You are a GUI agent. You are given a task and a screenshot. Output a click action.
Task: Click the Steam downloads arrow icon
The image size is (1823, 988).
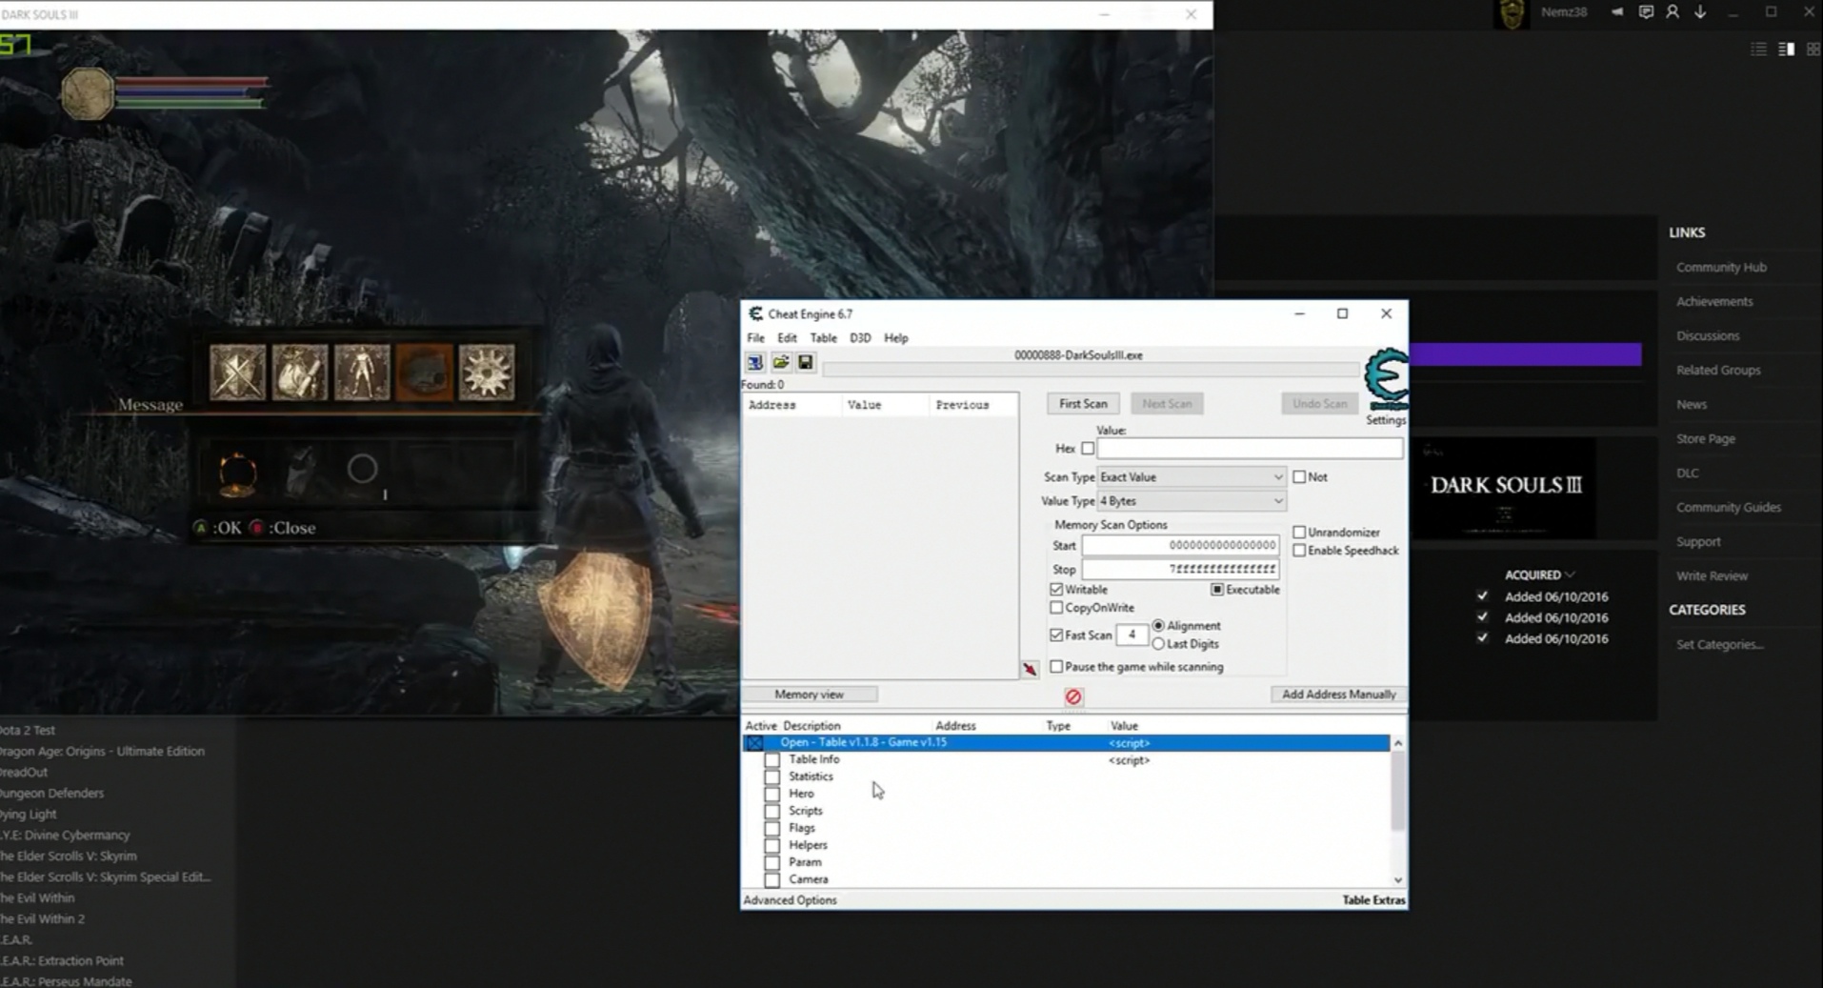(x=1700, y=12)
